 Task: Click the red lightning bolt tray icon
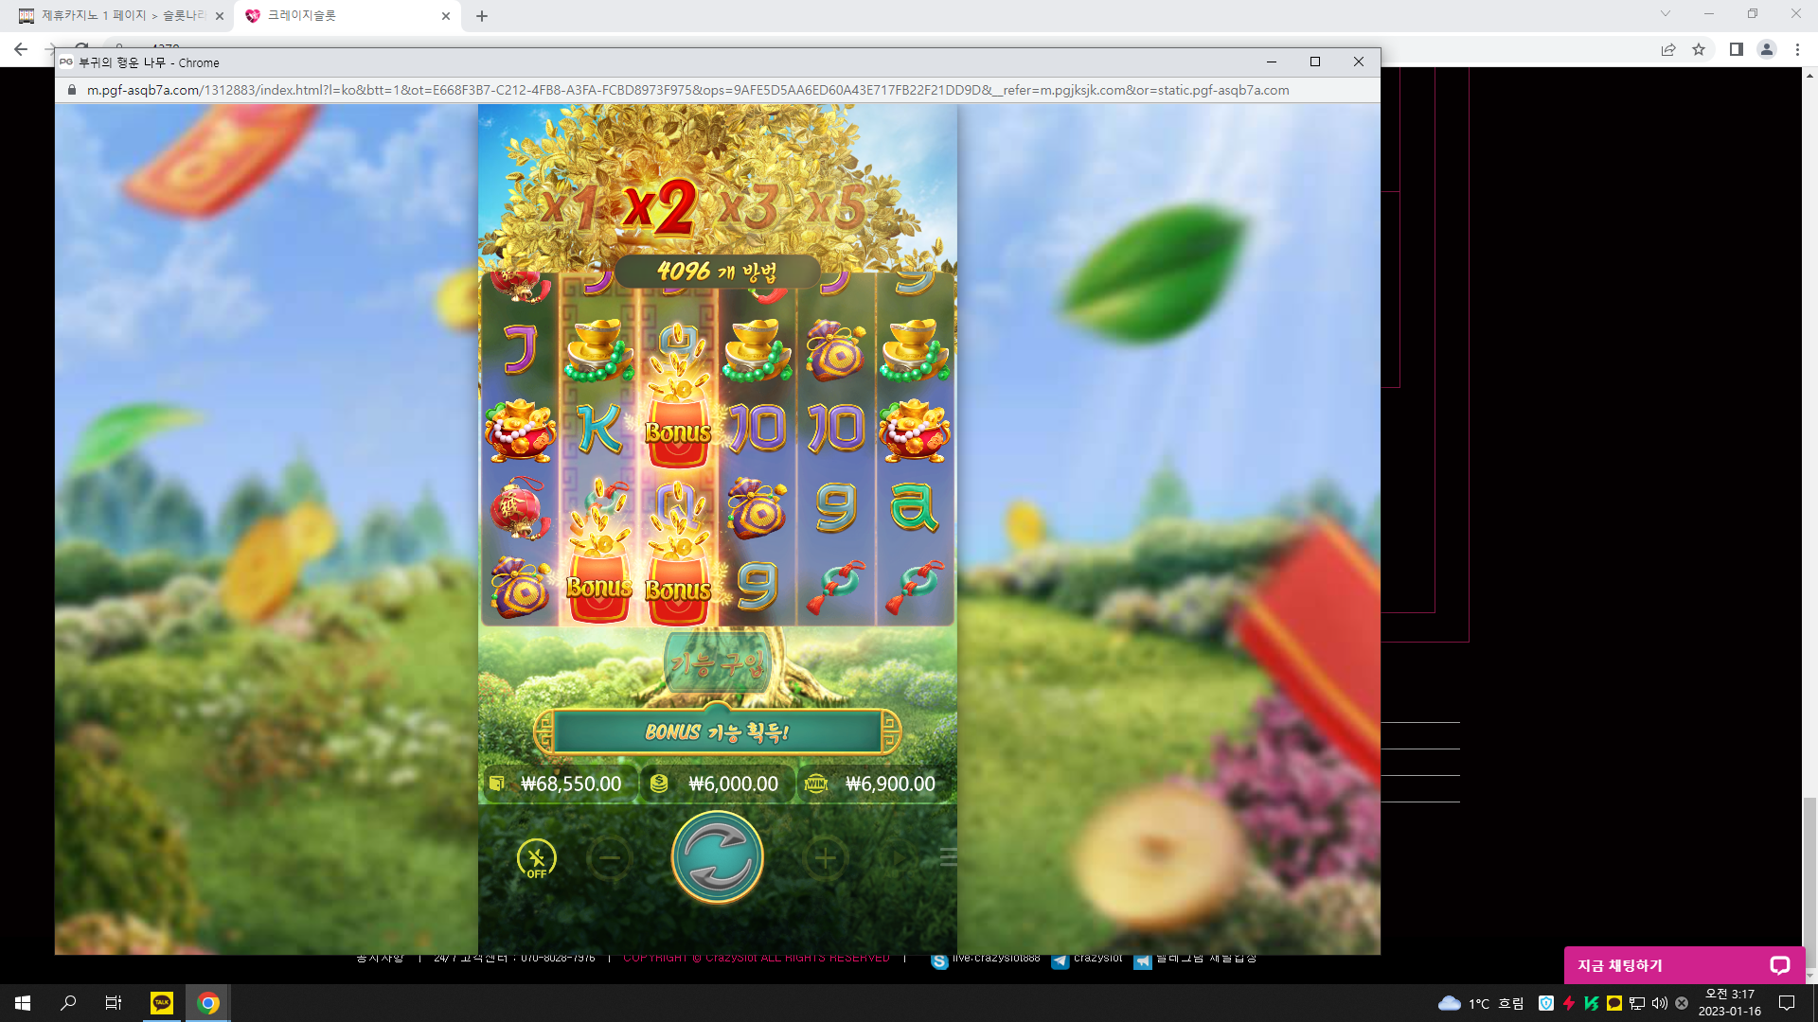(1569, 1003)
